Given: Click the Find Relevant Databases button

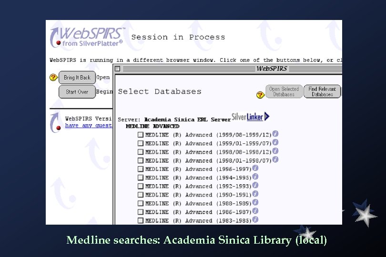Looking at the screenshot, I should [322, 91].
